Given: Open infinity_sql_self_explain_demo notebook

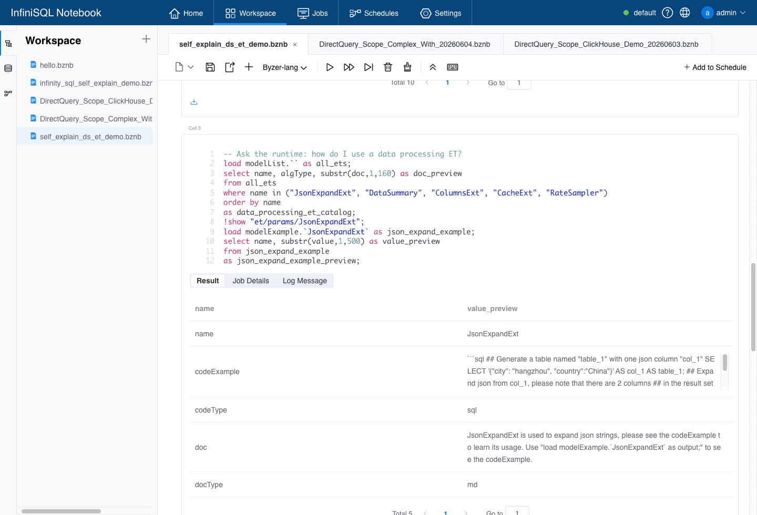Looking at the screenshot, I should pos(91,83).
